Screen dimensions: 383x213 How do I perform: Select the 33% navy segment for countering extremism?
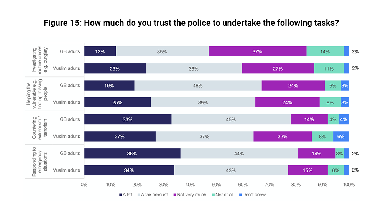point(128,119)
